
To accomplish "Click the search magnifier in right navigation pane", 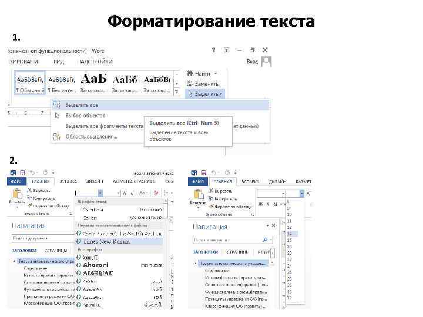I will (265, 240).
